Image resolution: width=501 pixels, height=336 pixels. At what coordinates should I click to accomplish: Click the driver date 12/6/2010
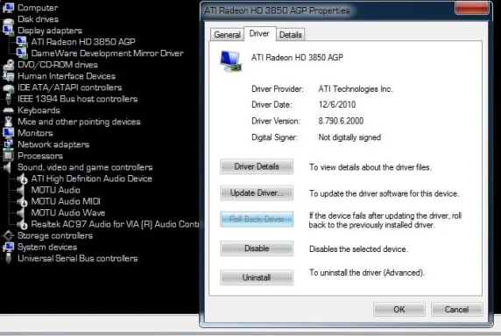pos(337,105)
